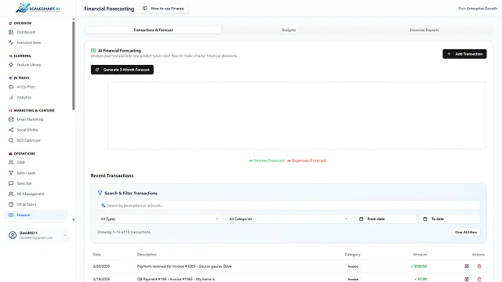The width and height of the screenshot is (502, 282).
Task: Click the Description column header
Action: pyautogui.click(x=147, y=255)
